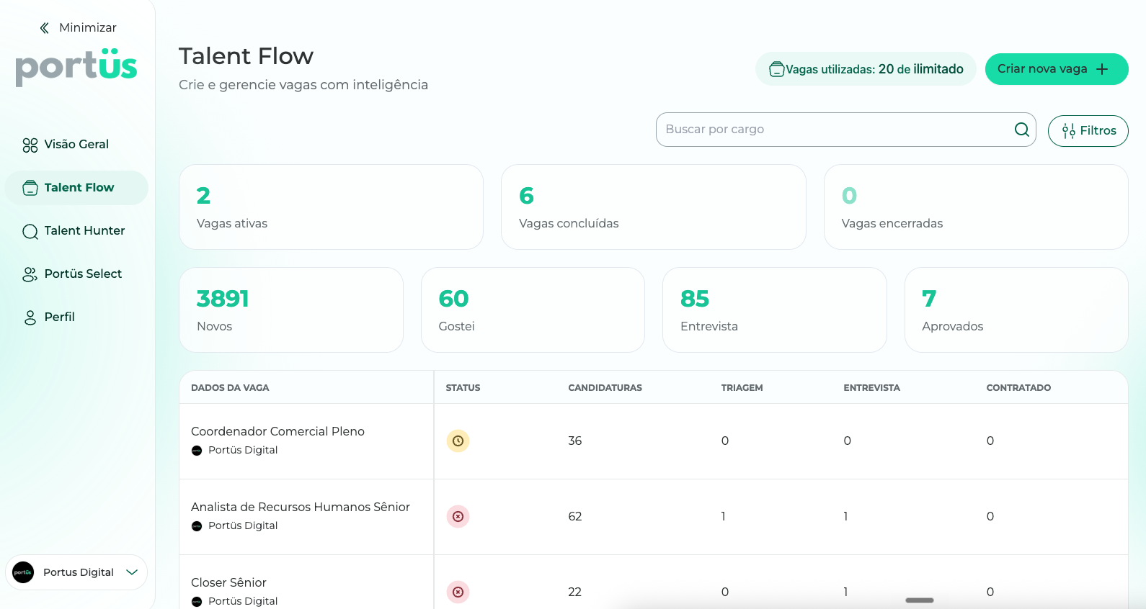This screenshot has width=1146, height=609.
Task: Open the Coordenador Comercial Pleno job
Action: 277,432
